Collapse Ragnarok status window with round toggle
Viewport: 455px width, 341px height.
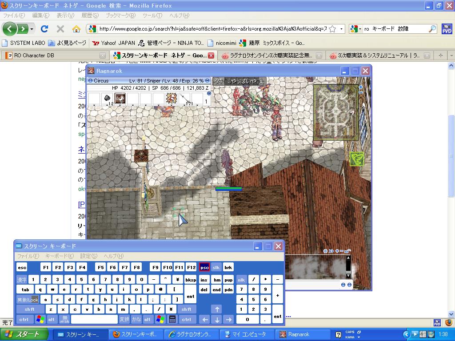coord(207,81)
